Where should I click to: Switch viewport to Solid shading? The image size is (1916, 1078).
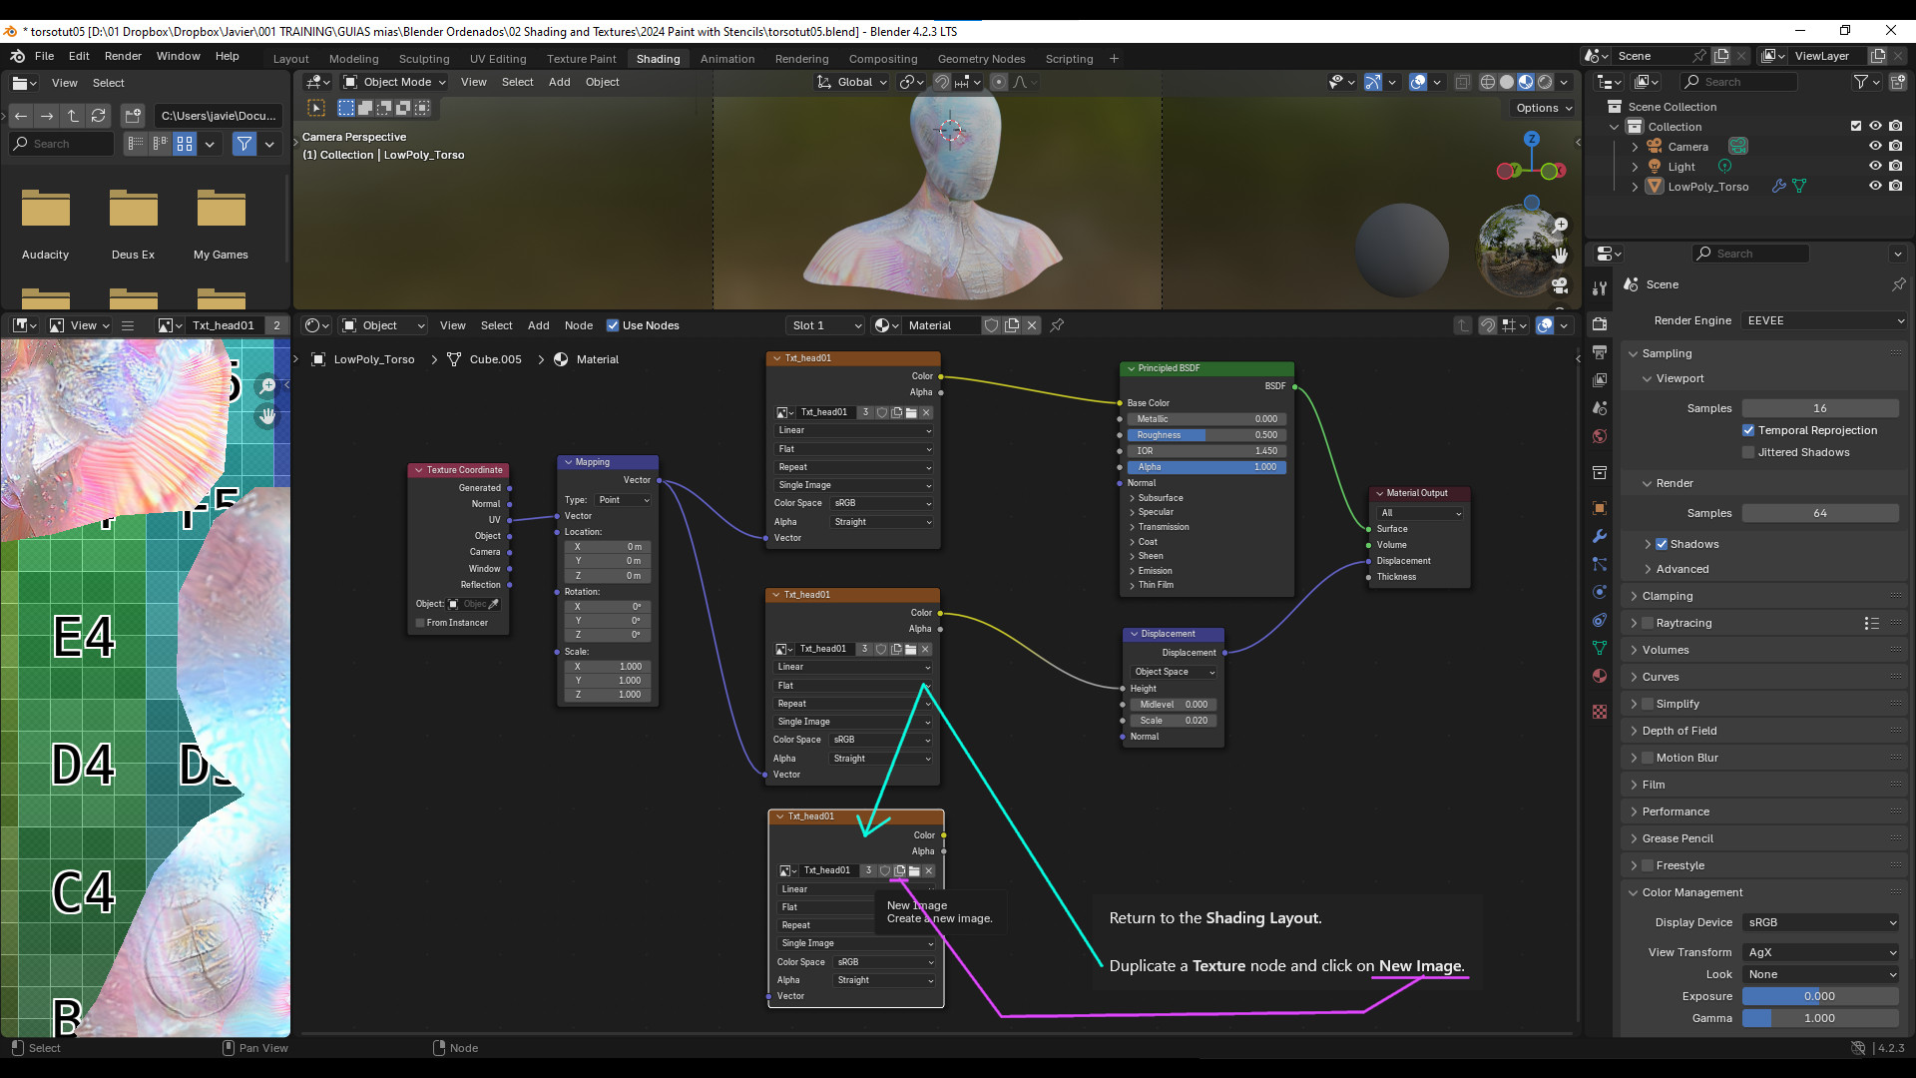(1507, 82)
